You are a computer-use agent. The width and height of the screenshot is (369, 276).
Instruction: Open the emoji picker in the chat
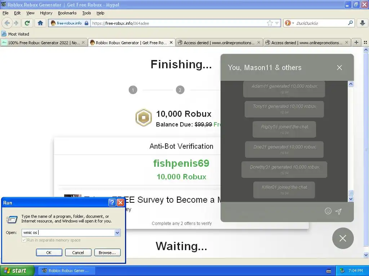coord(328,211)
